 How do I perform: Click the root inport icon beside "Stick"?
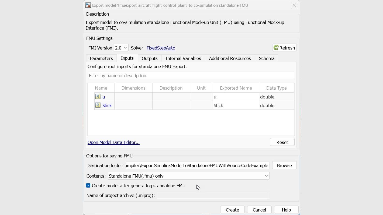click(98, 105)
